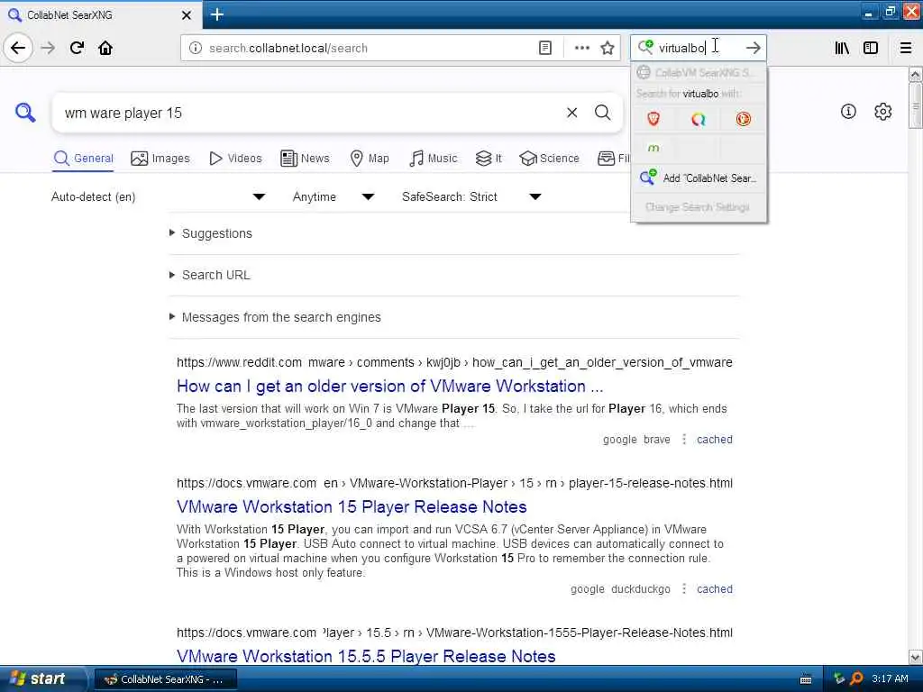Switch to the News category tab

click(305, 159)
